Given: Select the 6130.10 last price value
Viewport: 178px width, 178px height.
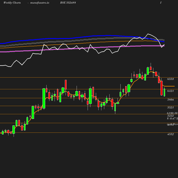Looking at the screenshot, I should point(172,113).
